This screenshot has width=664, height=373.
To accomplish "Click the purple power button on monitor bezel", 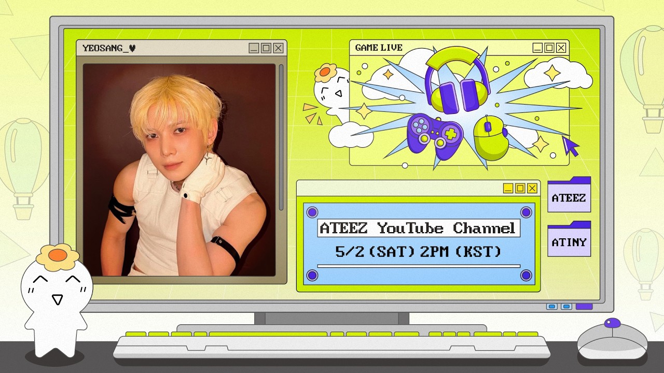I will 584,307.
